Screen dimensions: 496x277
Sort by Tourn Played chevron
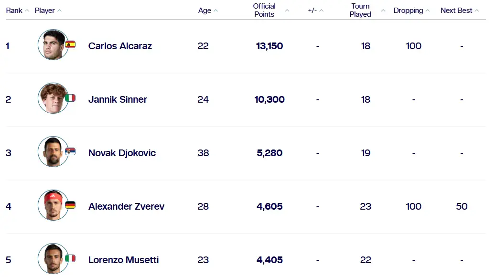click(x=383, y=11)
